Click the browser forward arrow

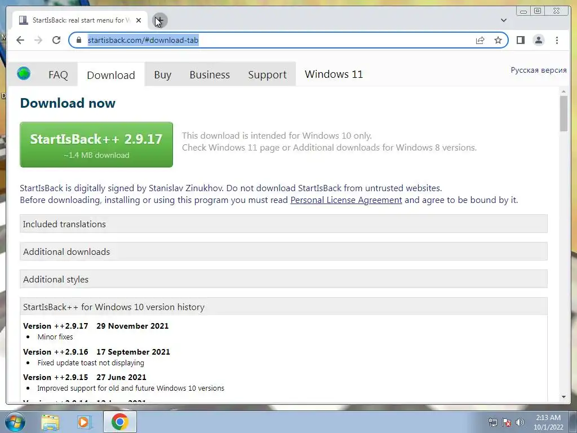pos(38,40)
